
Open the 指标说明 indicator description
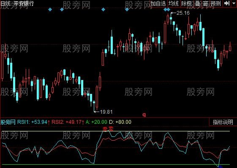click(x=223, y=122)
